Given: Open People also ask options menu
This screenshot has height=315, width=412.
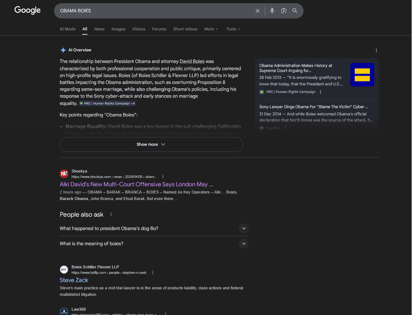Looking at the screenshot, I should point(111,214).
